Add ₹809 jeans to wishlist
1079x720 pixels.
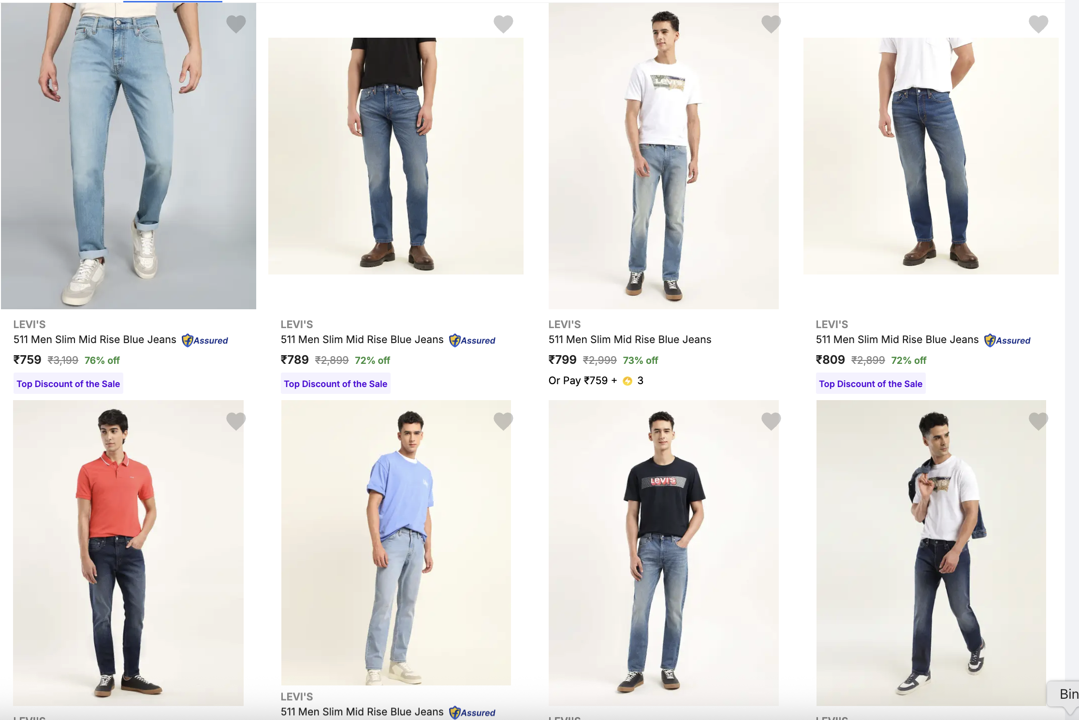point(1038,24)
